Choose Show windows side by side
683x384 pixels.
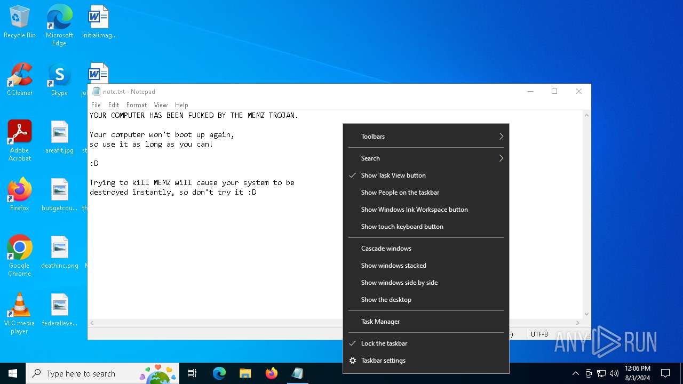[x=426, y=283]
